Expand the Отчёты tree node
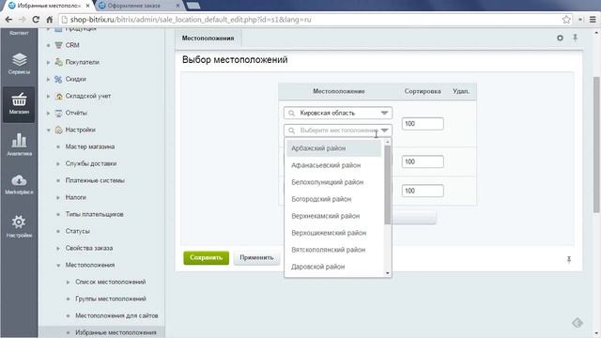This screenshot has height=338, width=601. pos(48,113)
